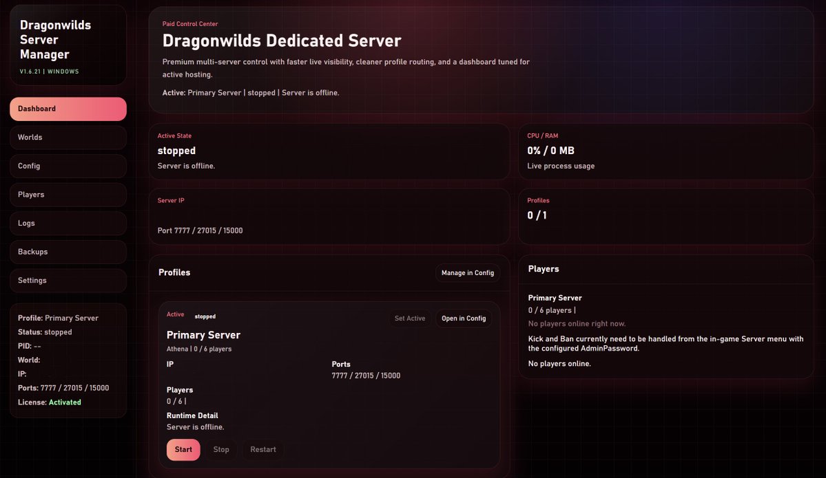
Task: Click the 'stopped' status badge on profile card
Action: tap(205, 316)
